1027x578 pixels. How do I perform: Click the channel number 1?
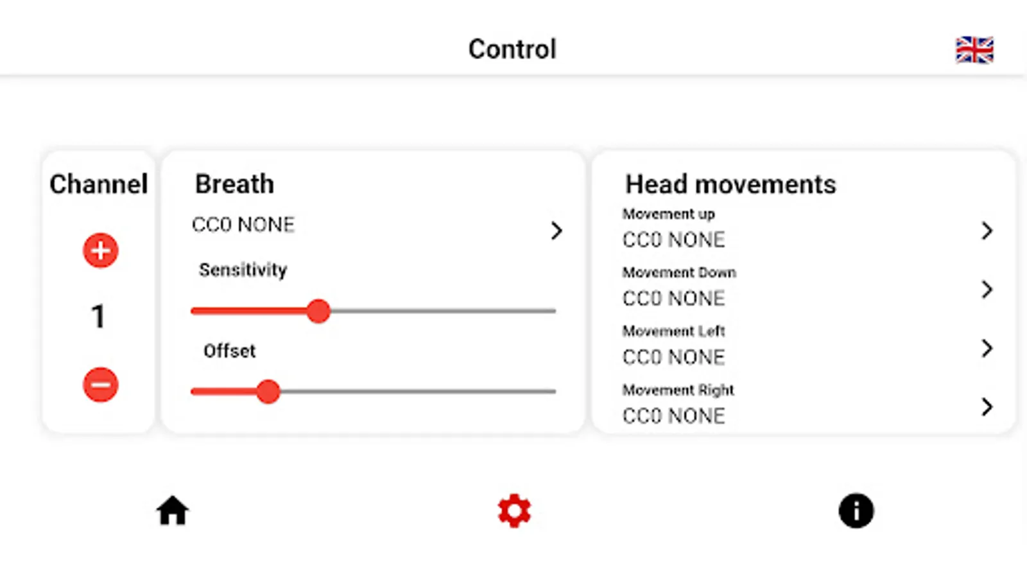(x=98, y=317)
